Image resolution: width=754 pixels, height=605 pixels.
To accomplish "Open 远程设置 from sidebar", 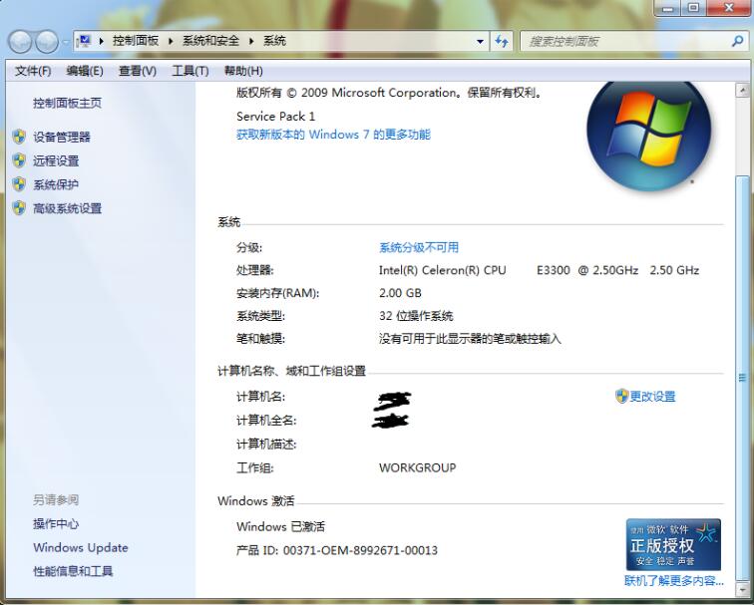I will [x=56, y=161].
